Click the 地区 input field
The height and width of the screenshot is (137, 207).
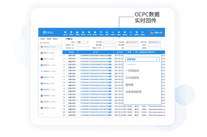click(x=132, y=48)
